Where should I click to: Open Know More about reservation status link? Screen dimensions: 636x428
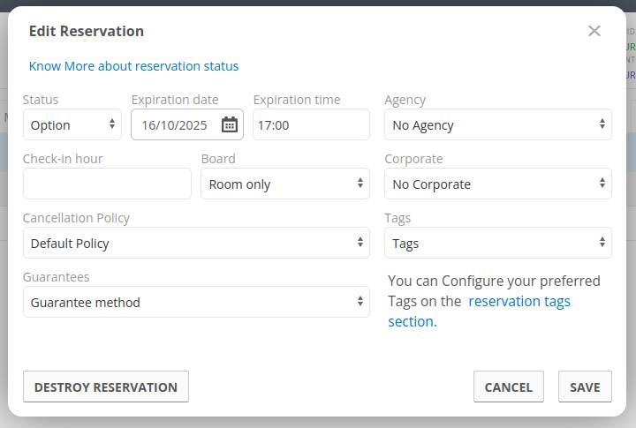click(x=133, y=66)
